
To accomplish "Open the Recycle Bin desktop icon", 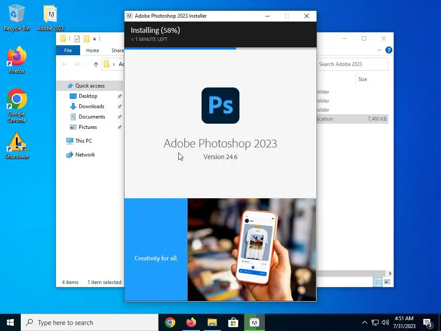I will (x=17, y=17).
